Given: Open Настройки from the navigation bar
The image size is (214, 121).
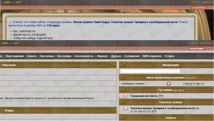Looking at the screenshot, I should point(64,56).
